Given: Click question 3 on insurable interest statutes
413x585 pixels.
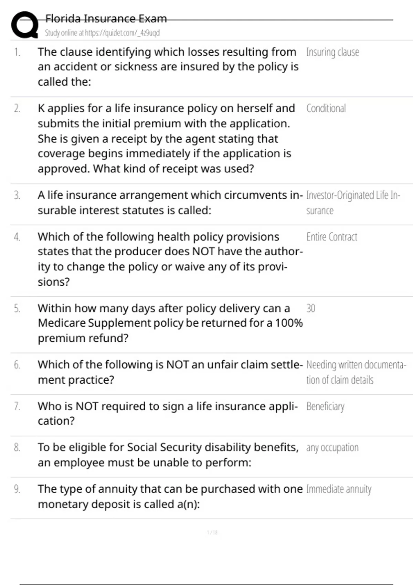Looking at the screenshot, I should (170, 202).
